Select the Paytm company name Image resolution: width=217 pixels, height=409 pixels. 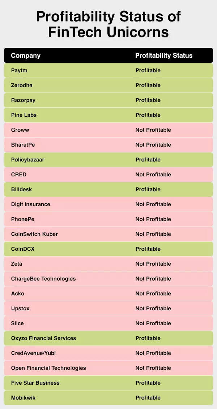point(19,70)
